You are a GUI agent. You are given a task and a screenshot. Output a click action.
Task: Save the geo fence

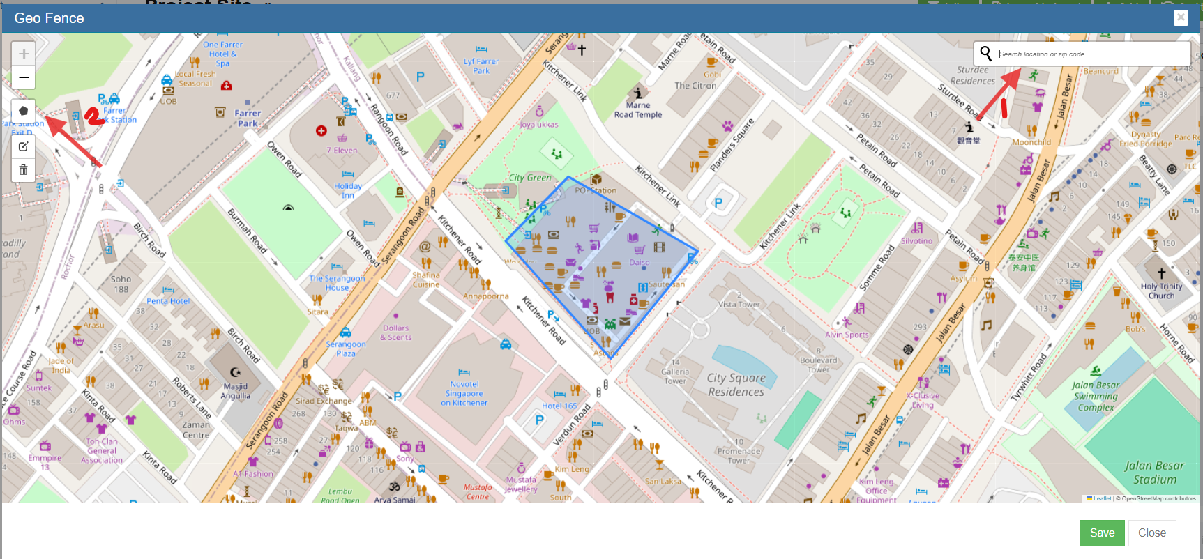1102,533
